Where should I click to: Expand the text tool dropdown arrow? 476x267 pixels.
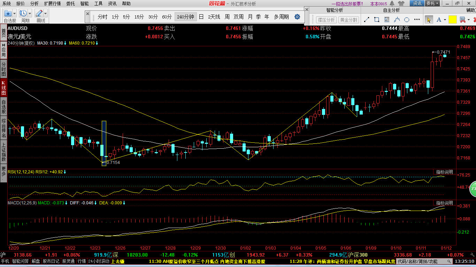[x=445, y=20]
